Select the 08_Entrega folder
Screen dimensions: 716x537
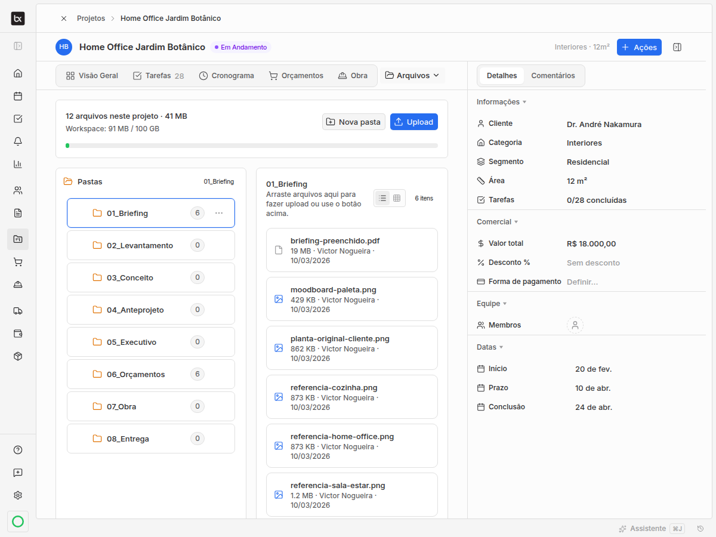pyautogui.click(x=151, y=439)
